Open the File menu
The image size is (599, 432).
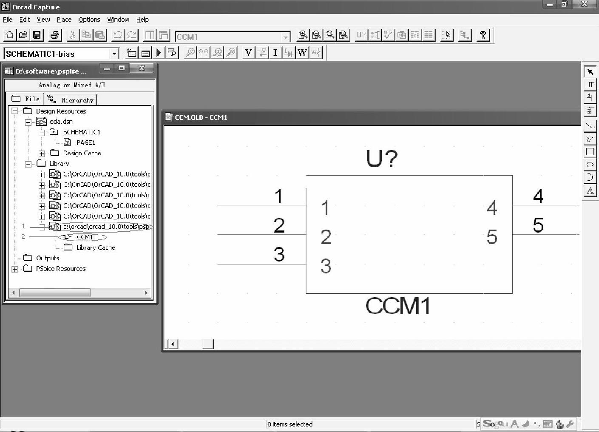pos(8,20)
